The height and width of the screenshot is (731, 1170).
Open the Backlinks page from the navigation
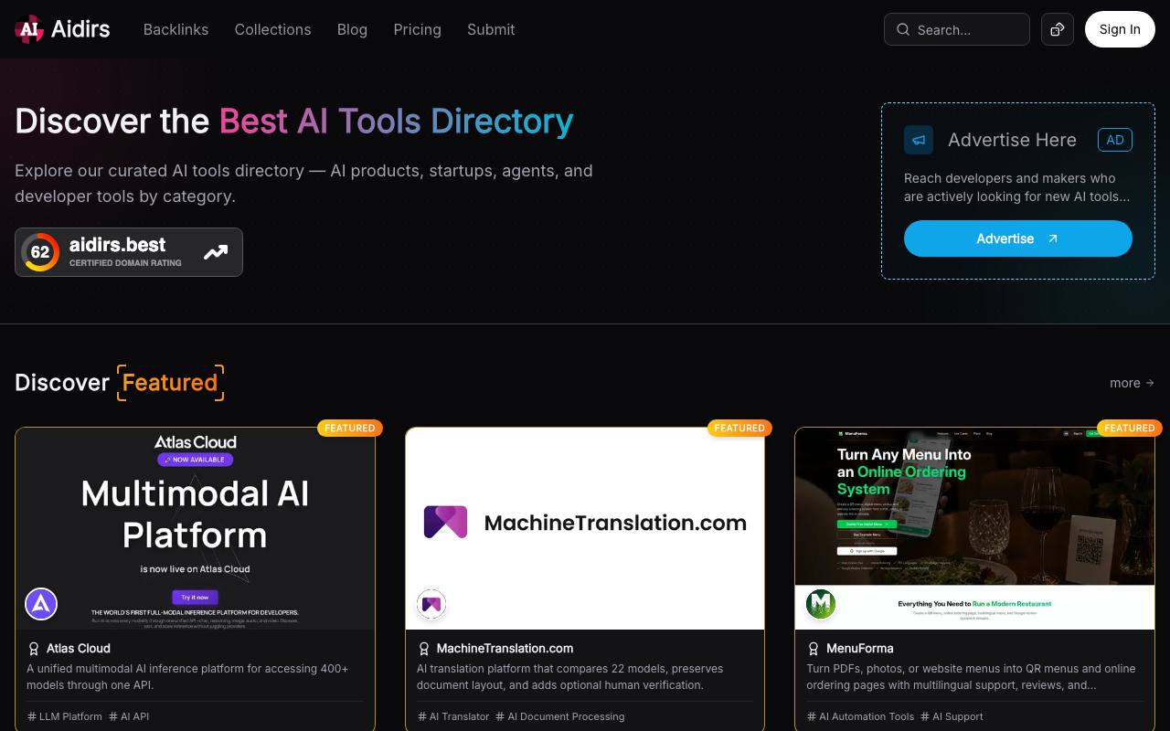pyautogui.click(x=175, y=29)
